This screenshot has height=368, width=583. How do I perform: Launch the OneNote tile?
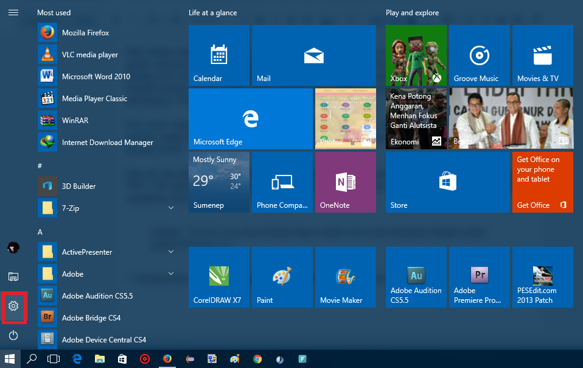tap(346, 182)
